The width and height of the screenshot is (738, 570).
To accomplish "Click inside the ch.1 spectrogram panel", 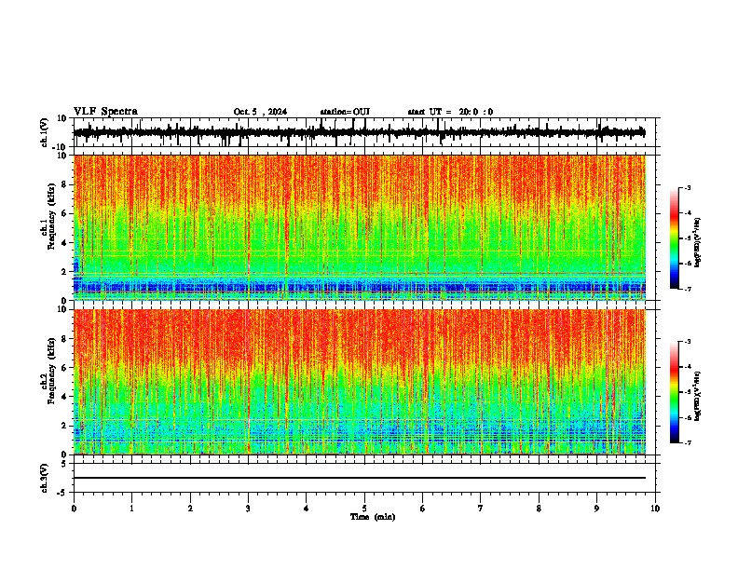I will click(x=360, y=227).
